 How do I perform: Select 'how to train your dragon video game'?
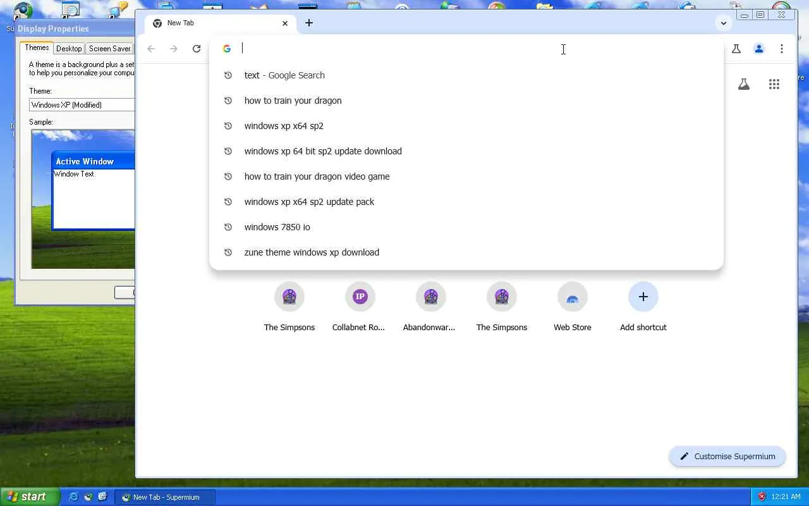(x=466, y=176)
